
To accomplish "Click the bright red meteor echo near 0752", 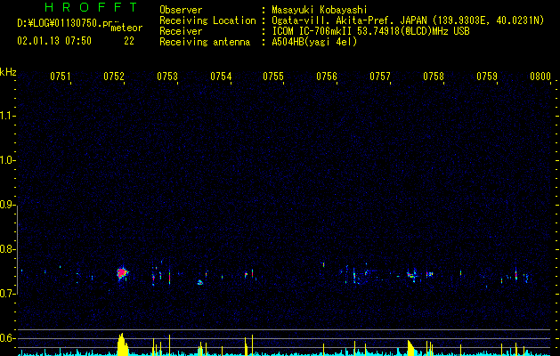I will (122, 273).
